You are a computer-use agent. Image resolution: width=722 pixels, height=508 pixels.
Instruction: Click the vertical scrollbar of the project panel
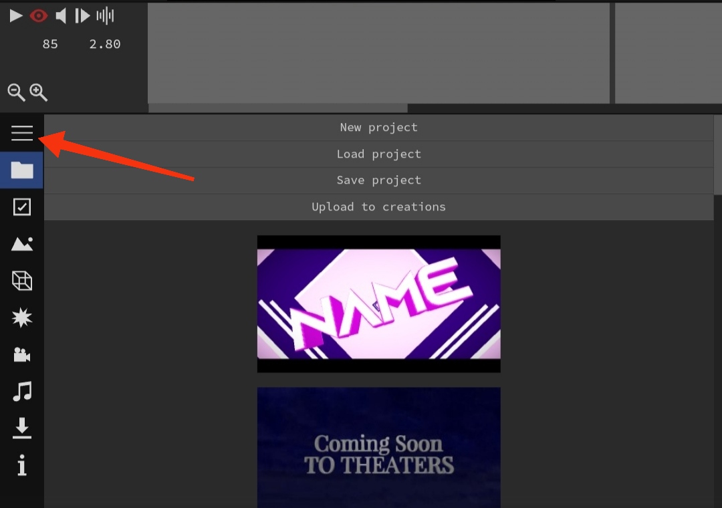(x=718, y=155)
